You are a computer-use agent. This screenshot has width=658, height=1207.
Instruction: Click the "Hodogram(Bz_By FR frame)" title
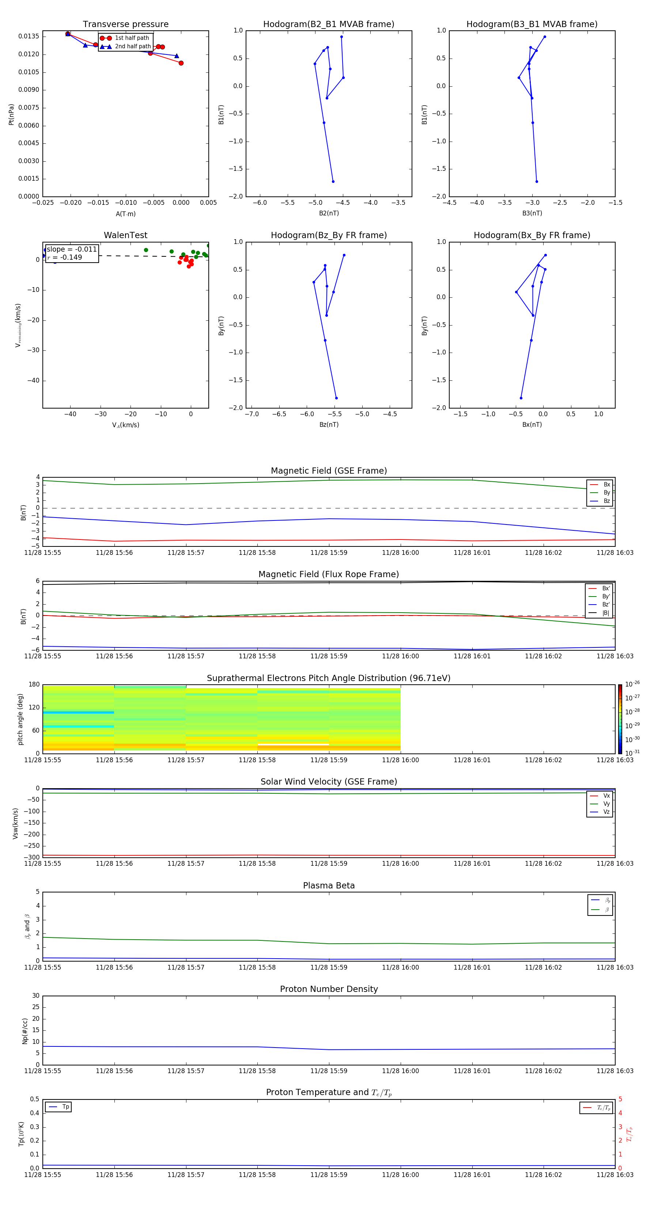click(x=329, y=235)
